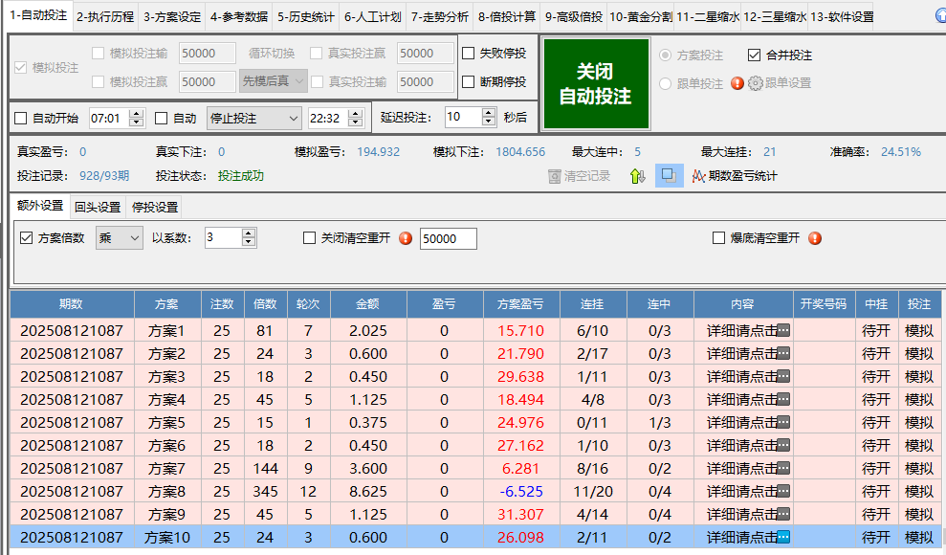Viewport: 946px width, 555px height.
Task: Click the 延迟投注 value field showing 10
Action: tap(463, 117)
